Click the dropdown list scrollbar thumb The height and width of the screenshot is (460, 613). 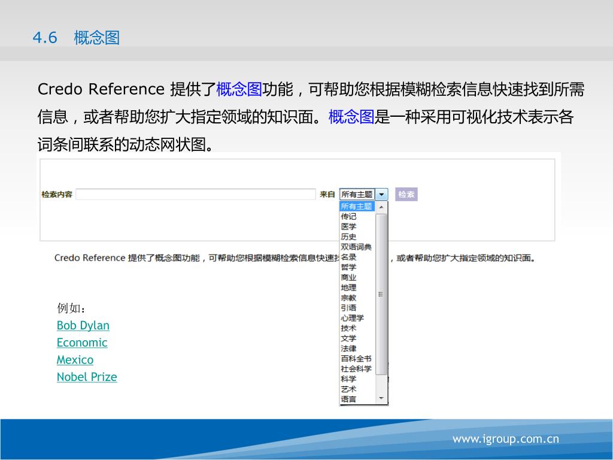coord(381,294)
